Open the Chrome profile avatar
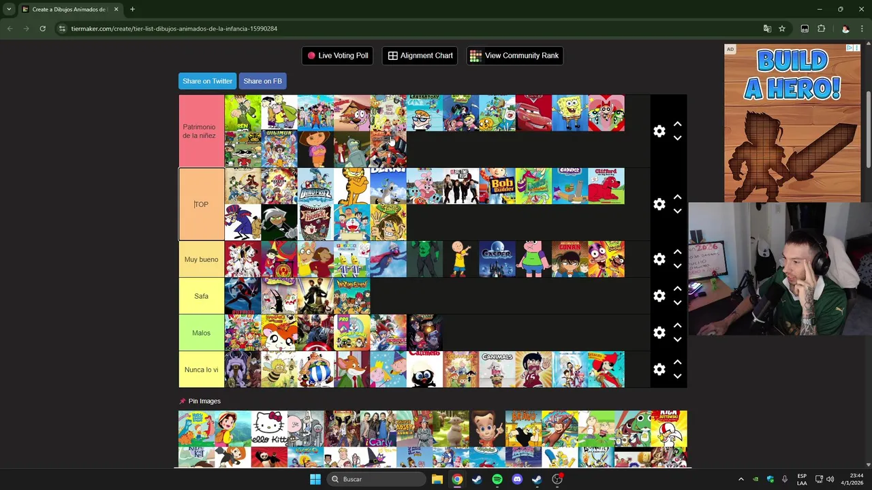Screen dimensions: 872x490 point(845,29)
